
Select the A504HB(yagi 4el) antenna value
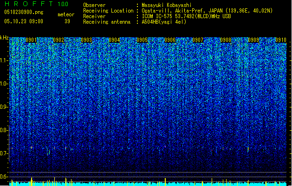(x=164, y=22)
